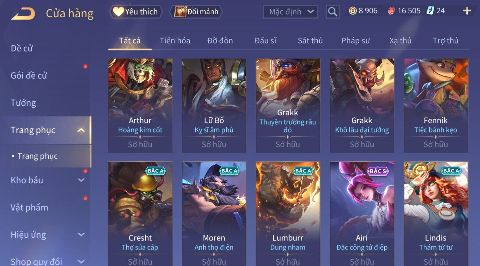Select the Tiến hóa tab
The width and height of the screenshot is (480, 266).
click(x=175, y=41)
